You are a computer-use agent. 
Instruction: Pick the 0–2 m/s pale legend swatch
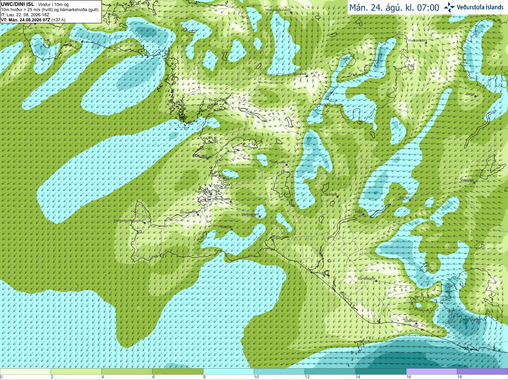tap(25, 372)
